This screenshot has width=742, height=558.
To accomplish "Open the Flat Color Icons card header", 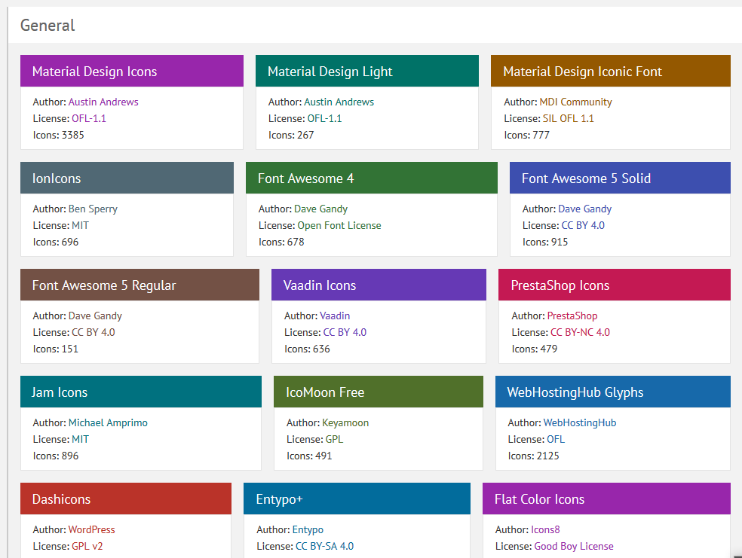I will click(606, 498).
